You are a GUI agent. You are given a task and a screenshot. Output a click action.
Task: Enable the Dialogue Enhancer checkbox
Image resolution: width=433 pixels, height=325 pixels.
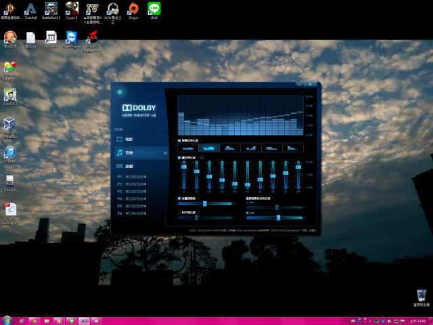(x=179, y=213)
